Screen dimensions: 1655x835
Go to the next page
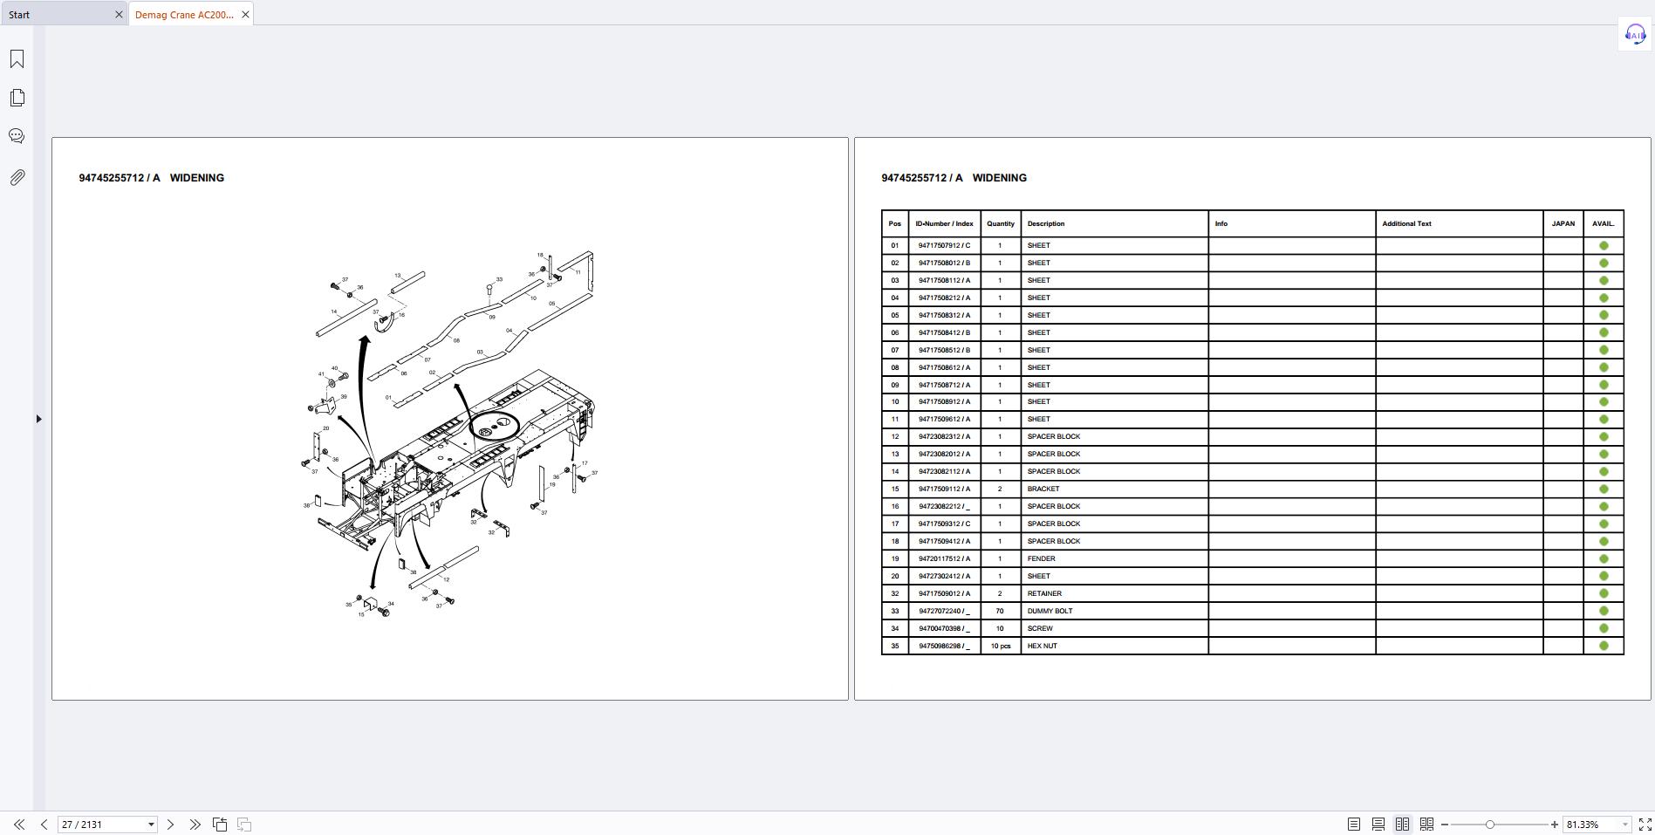[171, 824]
